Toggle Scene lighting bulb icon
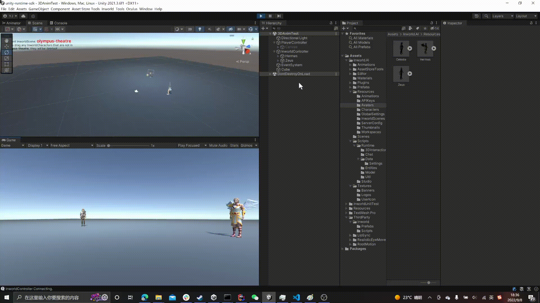Viewport: 540px width, 303px height. point(200,29)
